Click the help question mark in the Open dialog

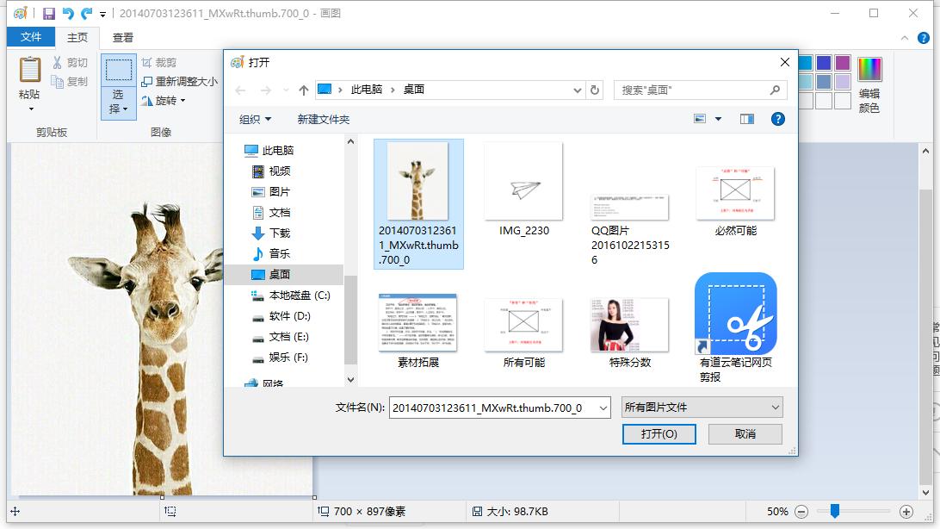[x=778, y=118]
